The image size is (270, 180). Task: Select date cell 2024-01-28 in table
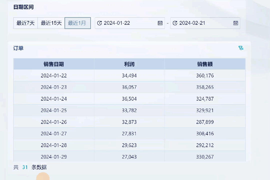(x=54, y=145)
